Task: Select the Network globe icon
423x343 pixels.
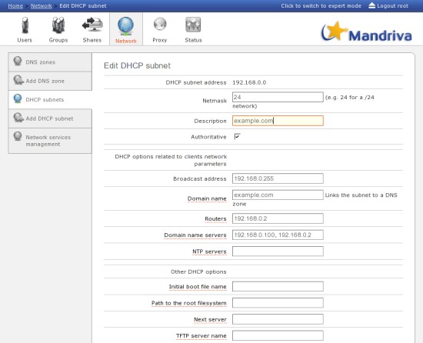Action: 125,26
